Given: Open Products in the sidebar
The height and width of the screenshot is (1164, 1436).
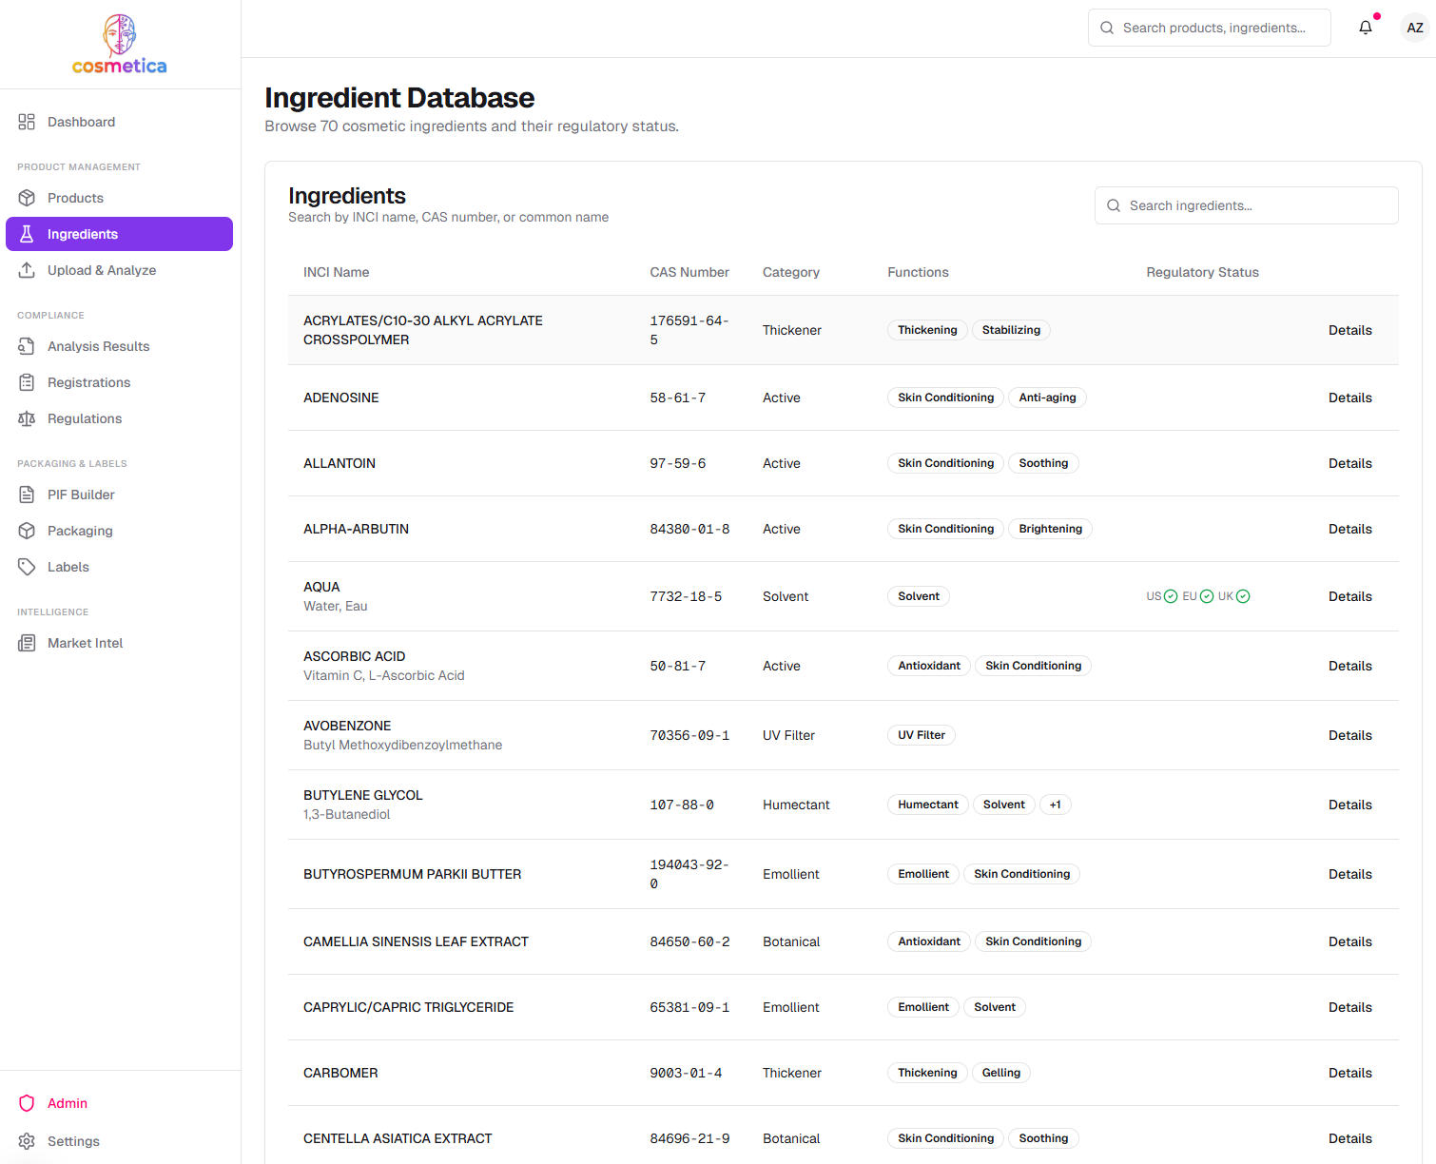Looking at the screenshot, I should (75, 198).
